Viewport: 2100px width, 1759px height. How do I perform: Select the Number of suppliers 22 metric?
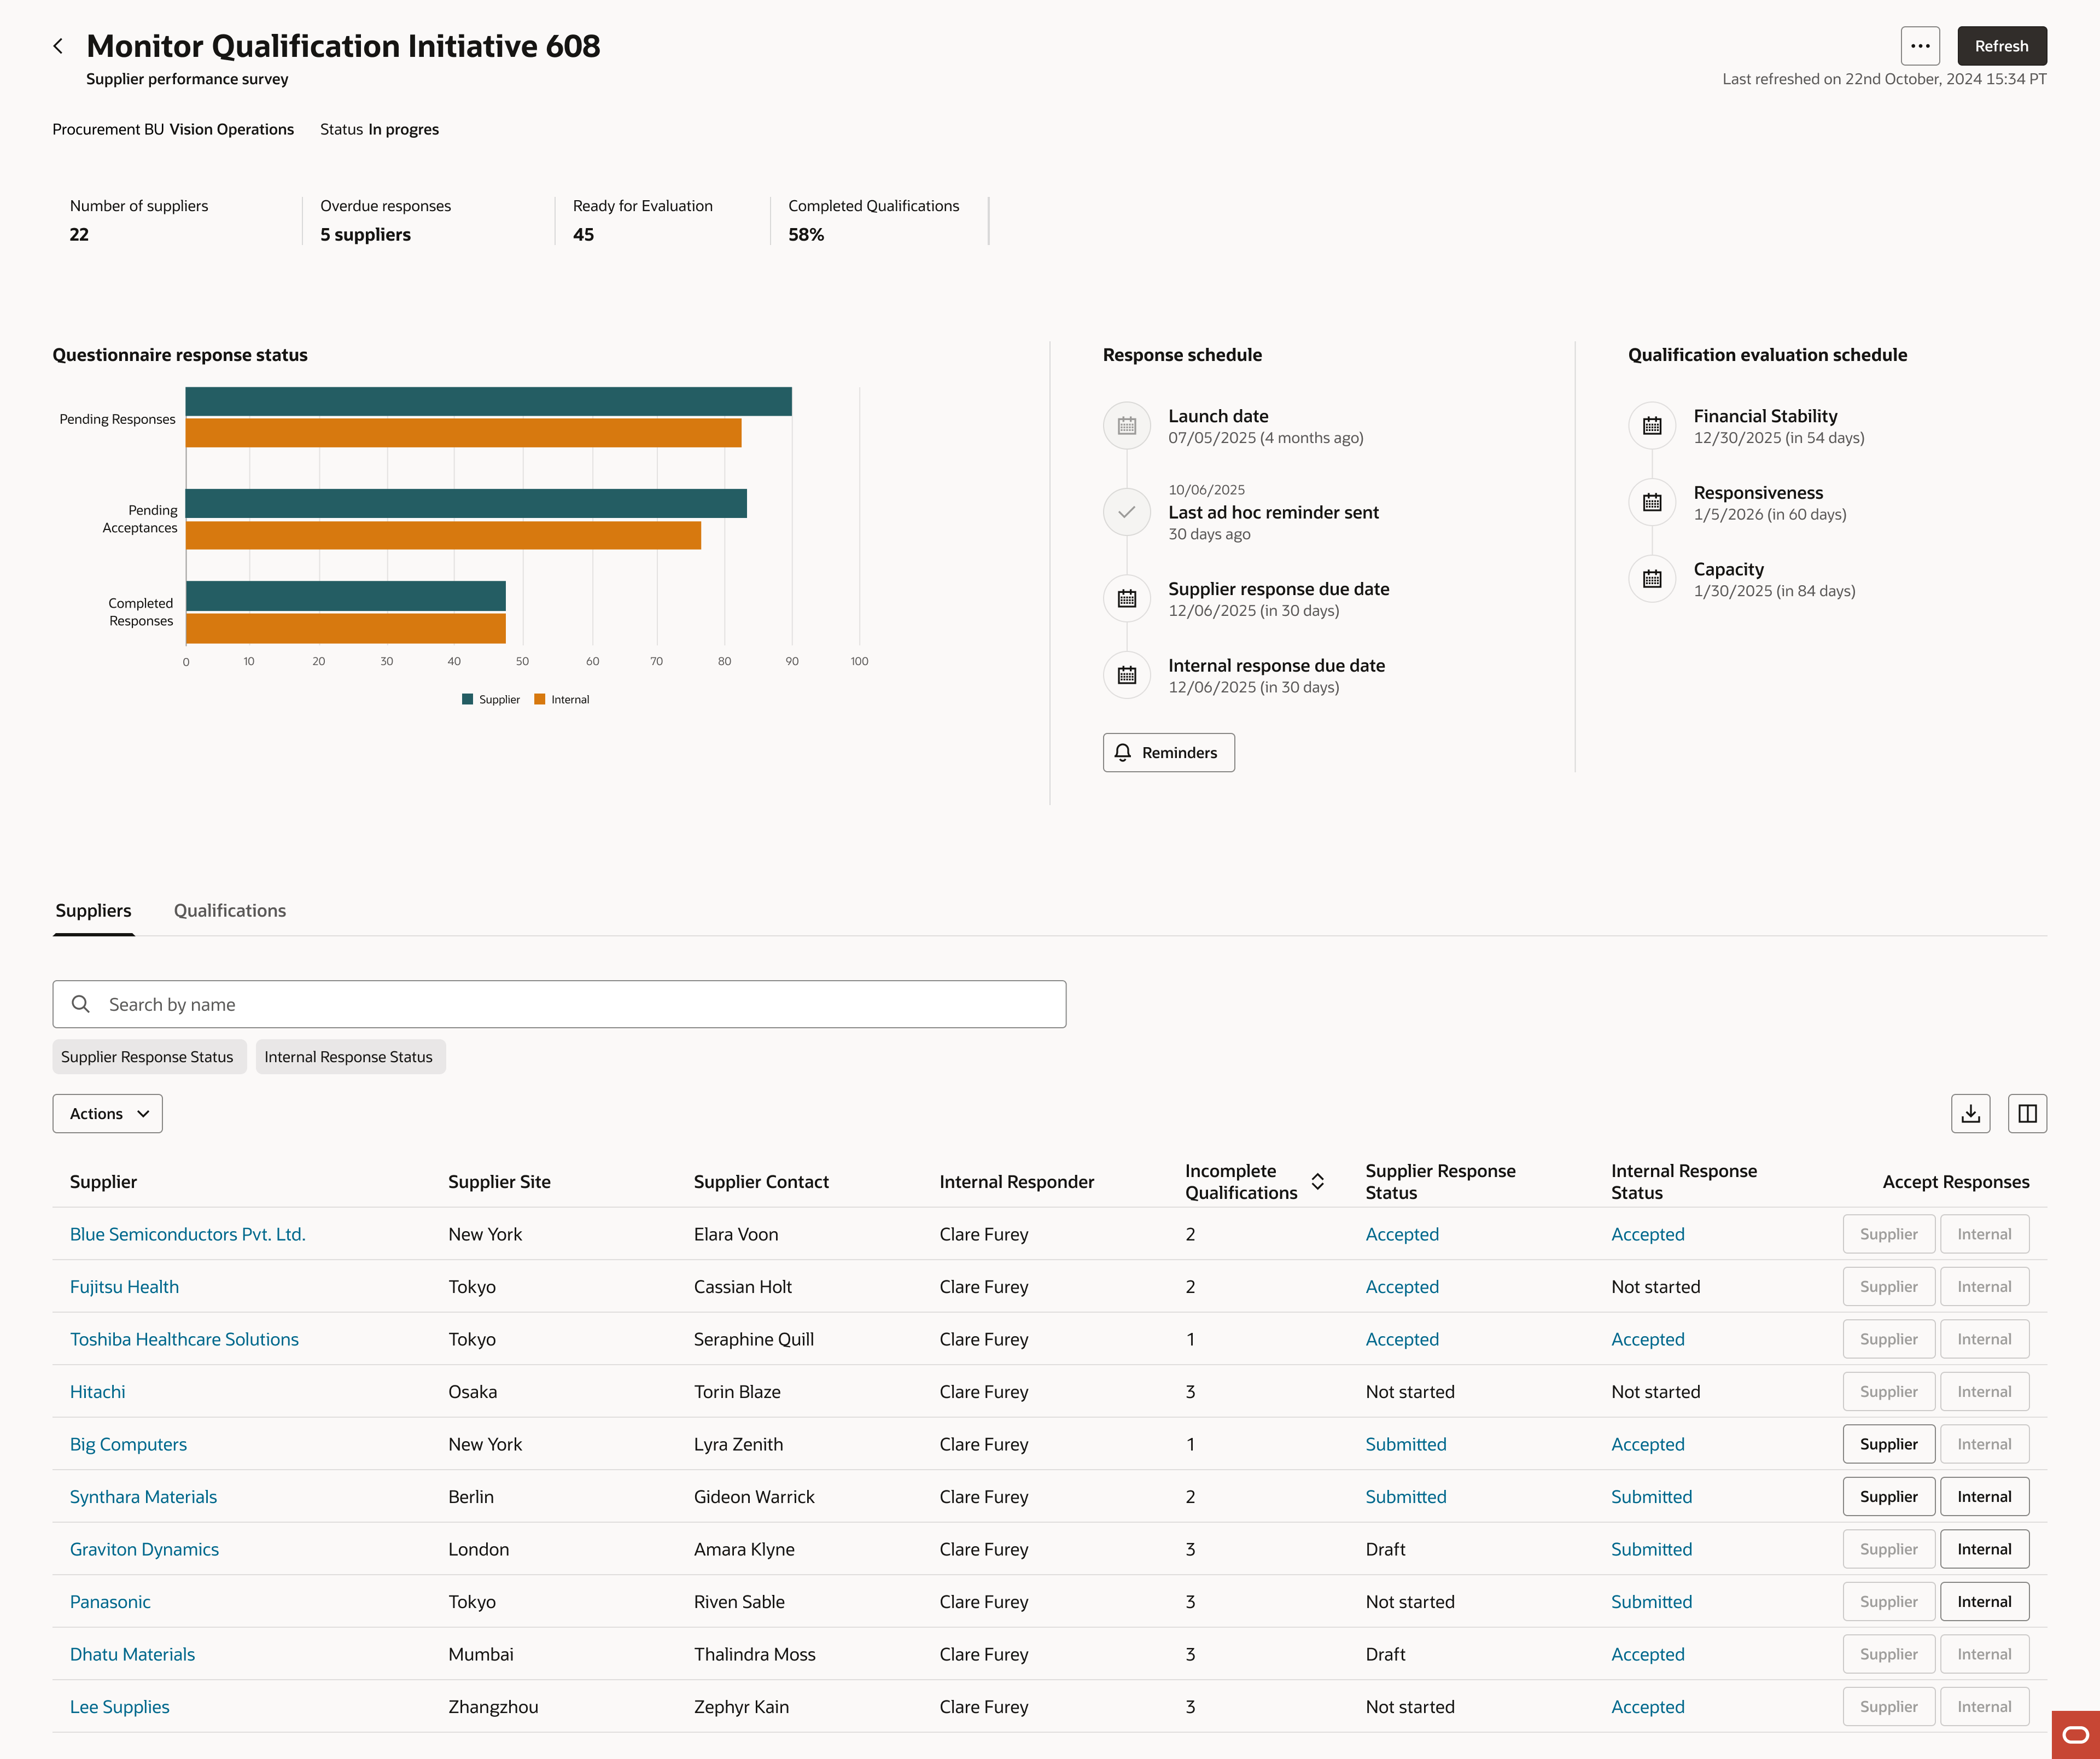point(139,220)
